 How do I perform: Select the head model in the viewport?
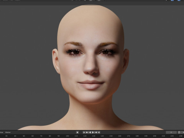tap(91, 55)
